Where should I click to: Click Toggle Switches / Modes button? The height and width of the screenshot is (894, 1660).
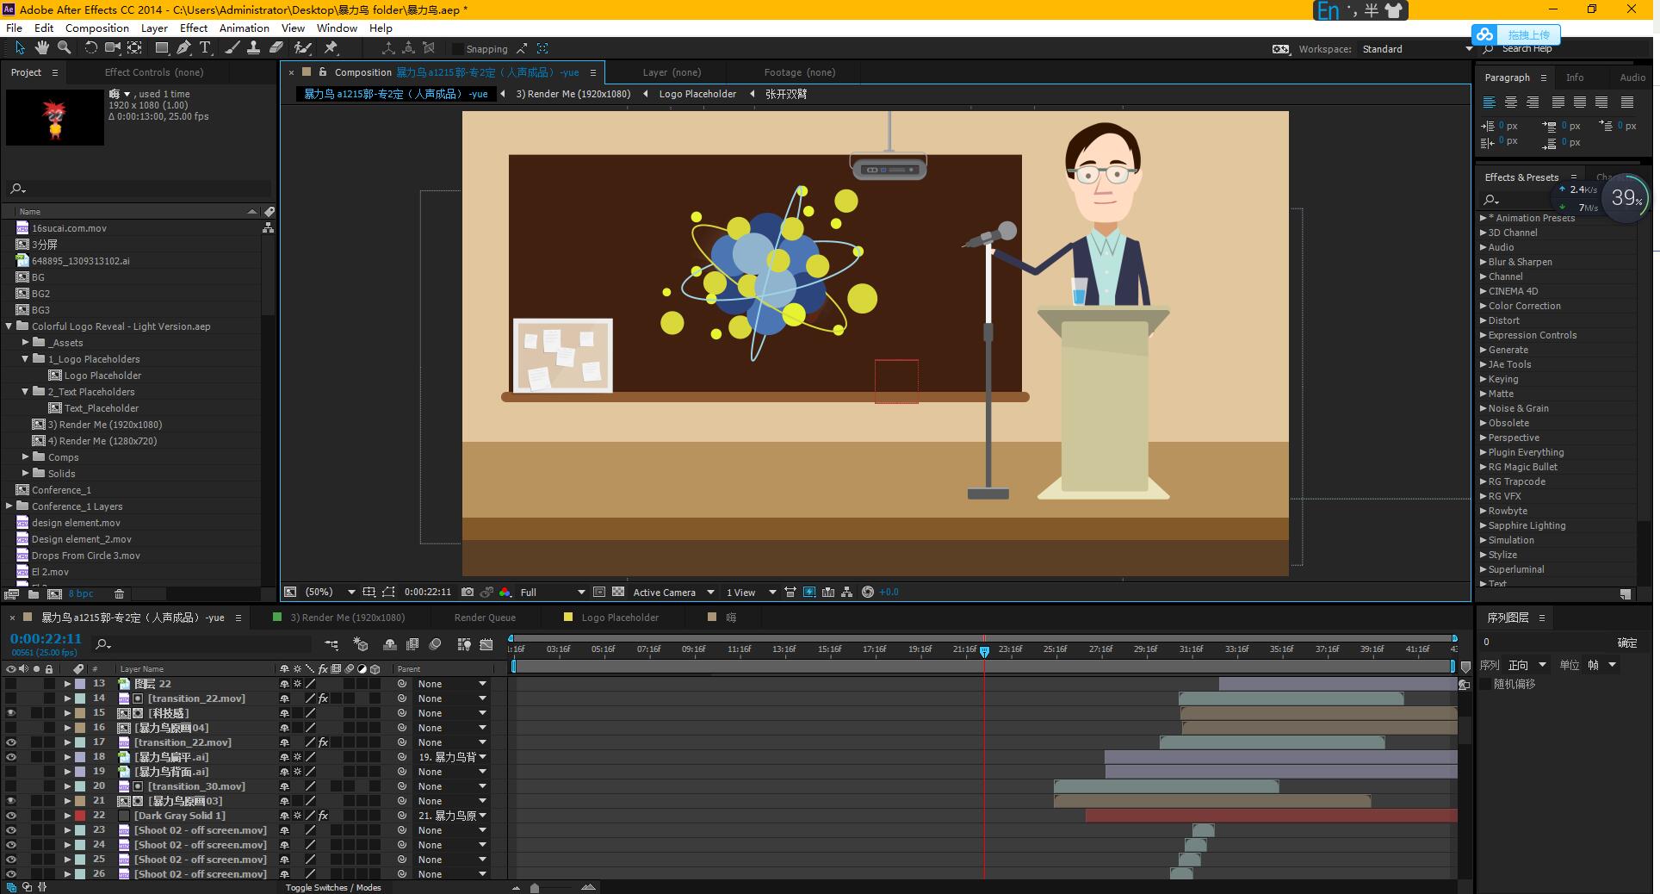click(x=333, y=887)
